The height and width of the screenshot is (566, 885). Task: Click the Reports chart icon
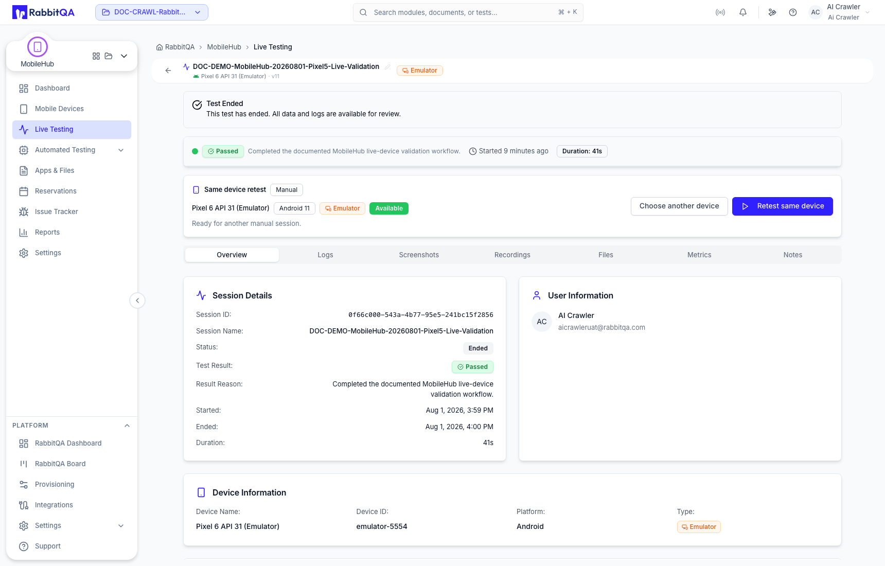point(24,233)
